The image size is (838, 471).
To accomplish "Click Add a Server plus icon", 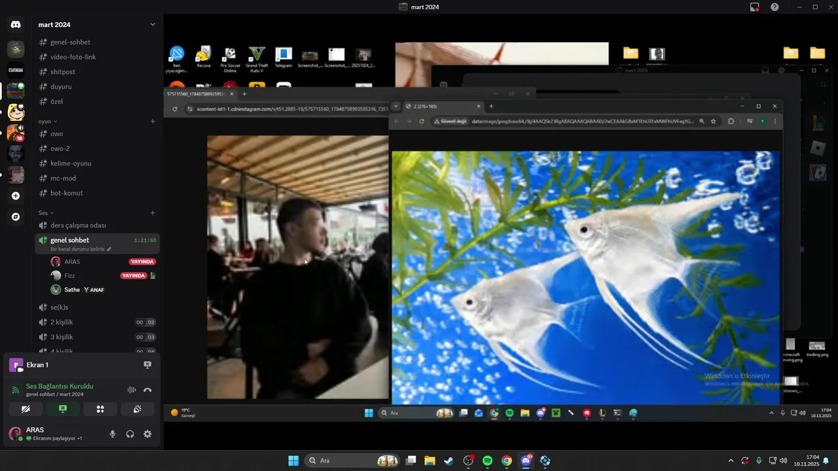I will pos(16,196).
